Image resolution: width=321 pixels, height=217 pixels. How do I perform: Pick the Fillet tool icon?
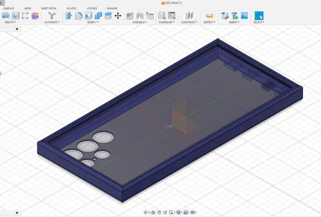click(x=79, y=16)
